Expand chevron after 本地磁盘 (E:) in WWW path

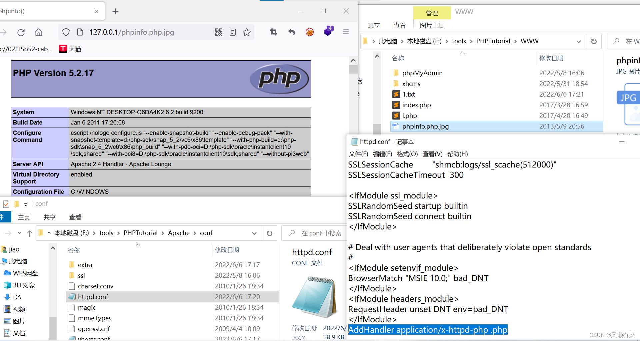tap(447, 41)
